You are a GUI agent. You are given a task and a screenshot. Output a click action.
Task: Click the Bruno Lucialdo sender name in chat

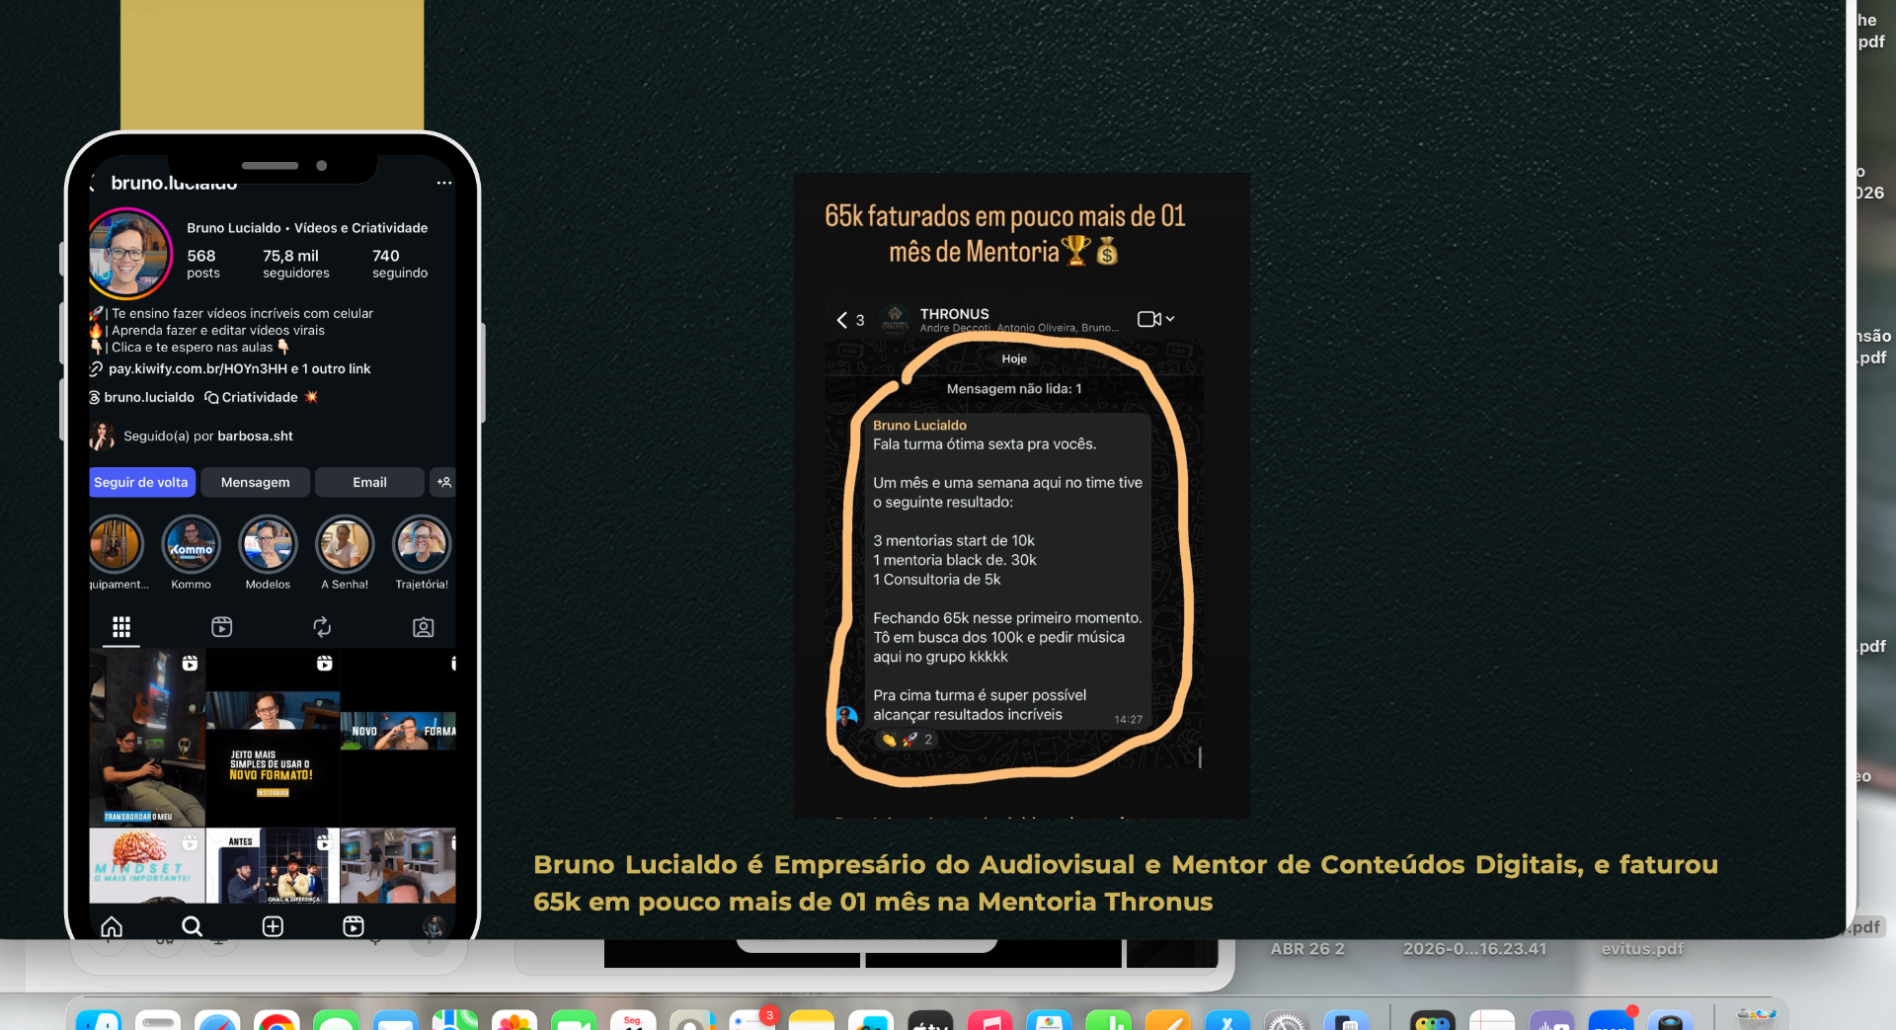(x=919, y=426)
